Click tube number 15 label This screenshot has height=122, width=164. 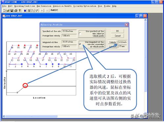(x=31, y=60)
